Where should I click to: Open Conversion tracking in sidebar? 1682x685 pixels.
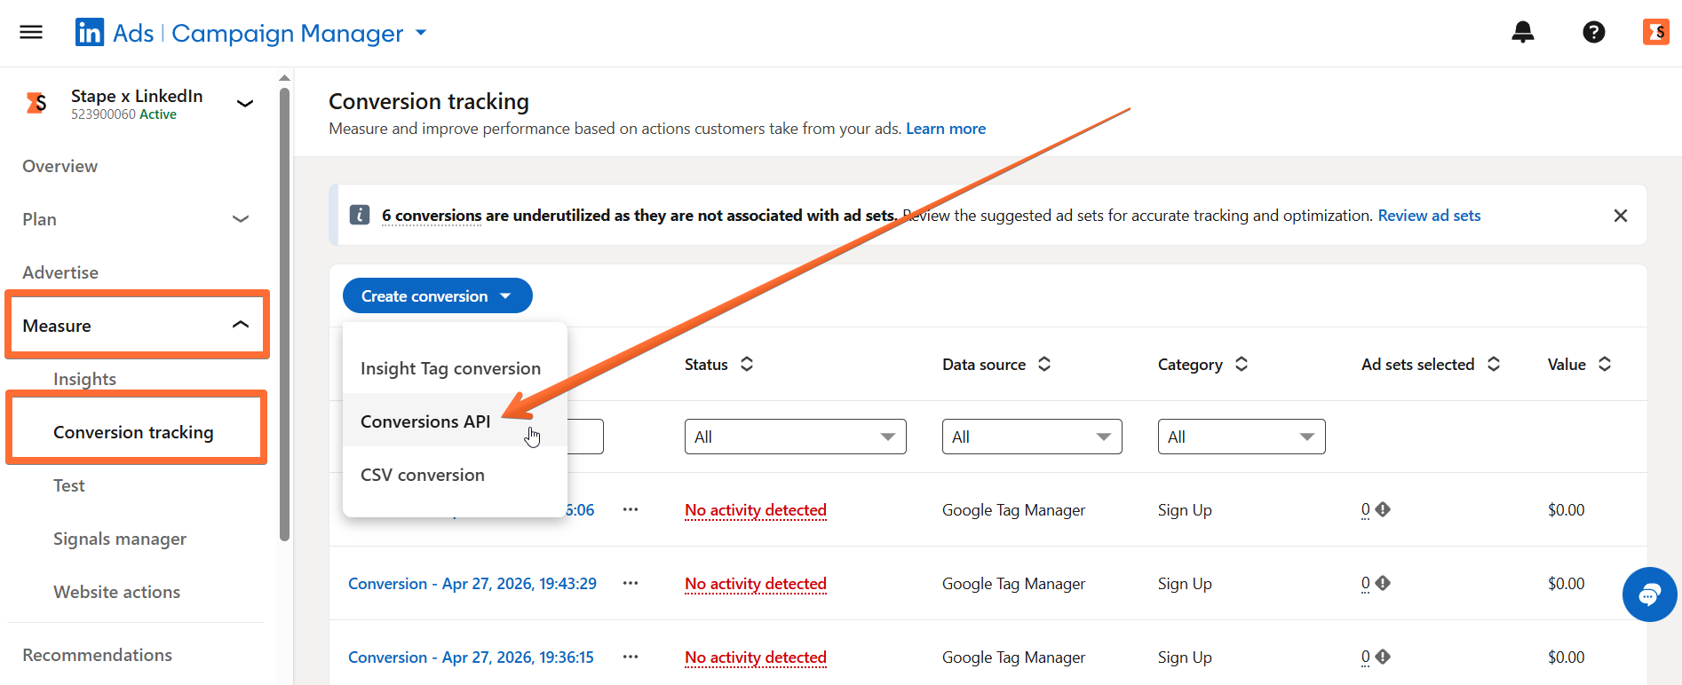(x=133, y=432)
